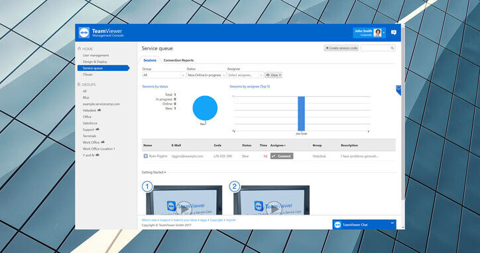The image size is (480, 253).
Task: Collapse the Getting Started section
Action: click(x=154, y=173)
